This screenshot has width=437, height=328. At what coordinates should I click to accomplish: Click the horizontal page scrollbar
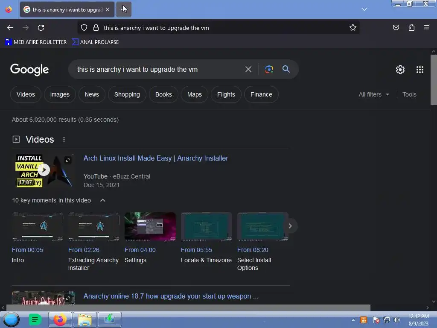(188, 307)
